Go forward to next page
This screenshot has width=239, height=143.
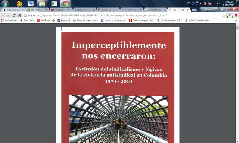coord(9,15)
